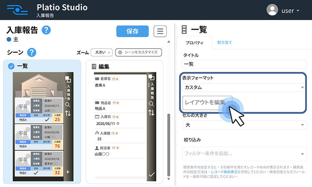
Task: Open the 表示フォーマット カスタム dropdown
Action: (x=244, y=87)
